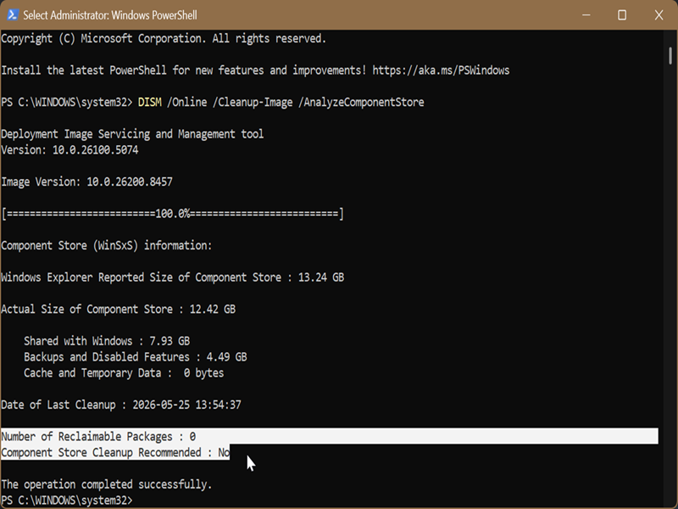
Task: Click 'The operation completed successfully.' line
Action: click(107, 484)
